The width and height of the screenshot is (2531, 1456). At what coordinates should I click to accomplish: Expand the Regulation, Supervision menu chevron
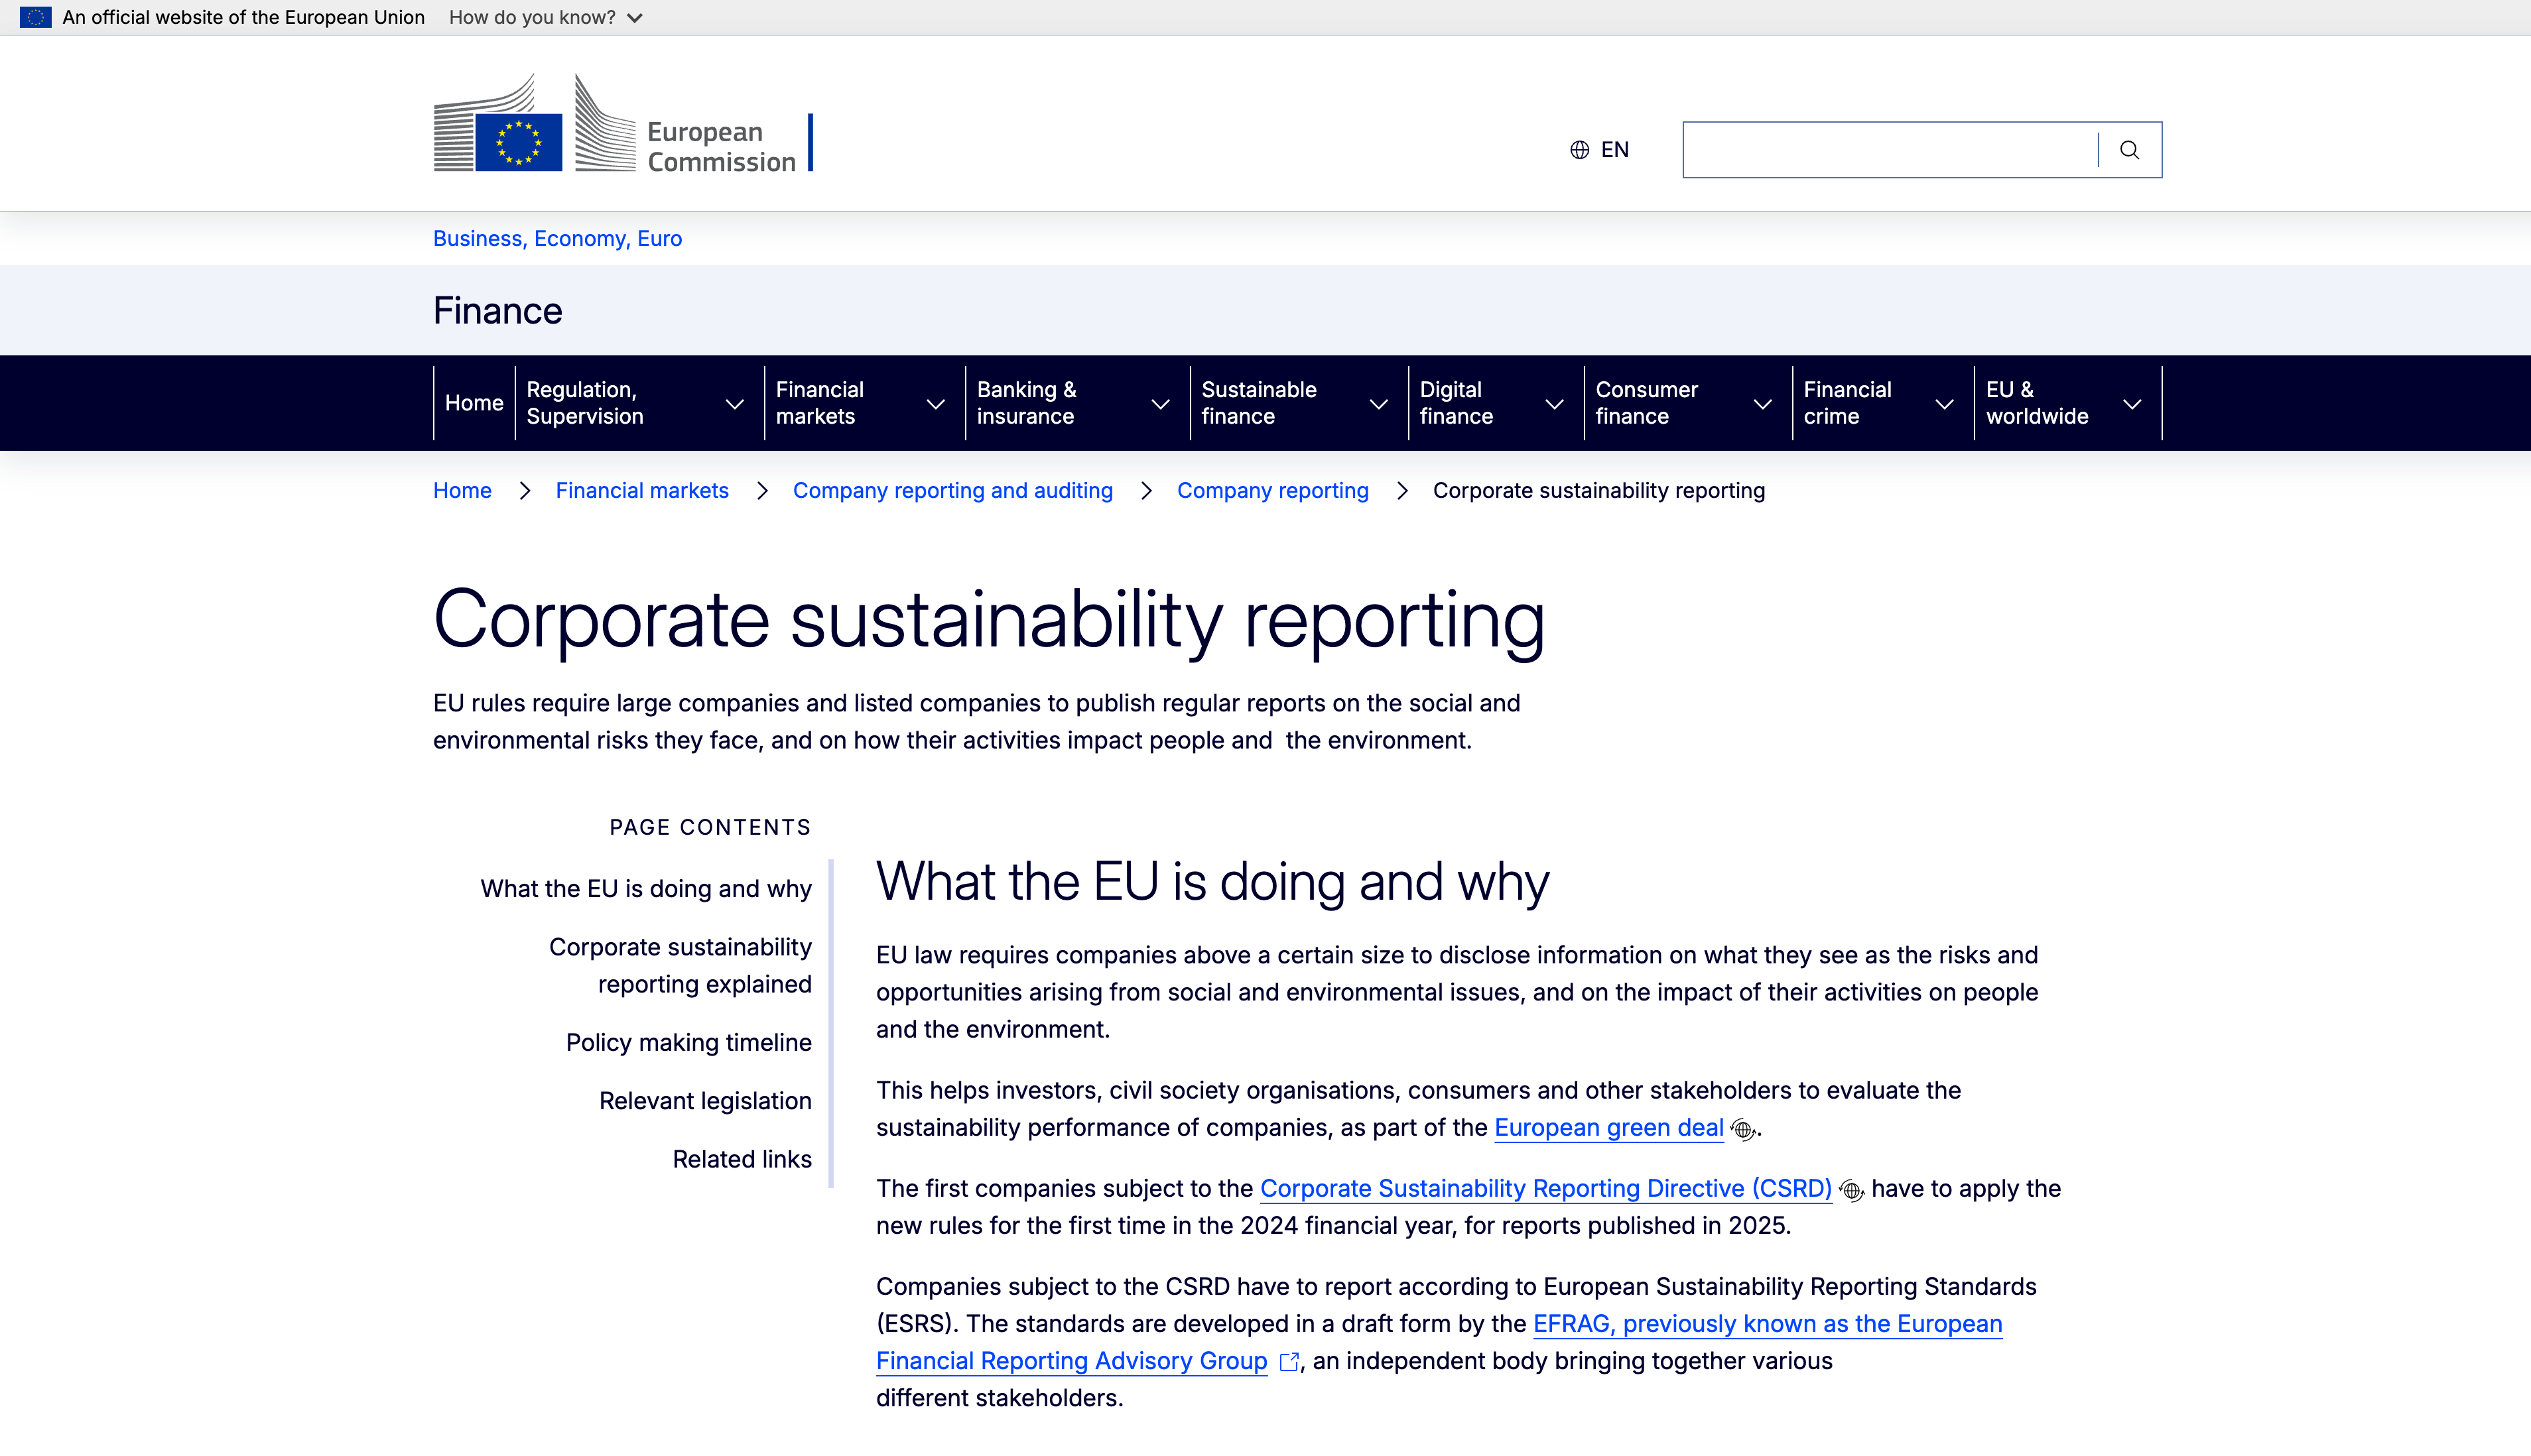[734, 404]
